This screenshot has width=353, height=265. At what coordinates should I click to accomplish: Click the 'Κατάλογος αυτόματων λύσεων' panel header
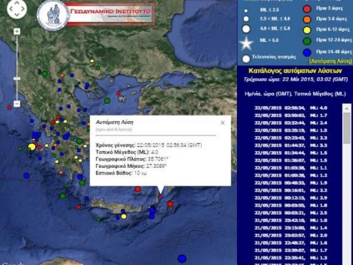(295, 71)
